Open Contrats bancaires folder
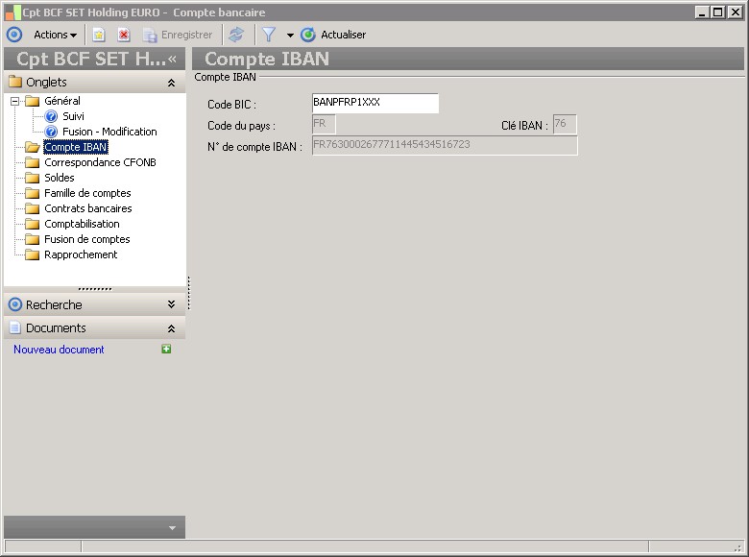 [x=88, y=208]
